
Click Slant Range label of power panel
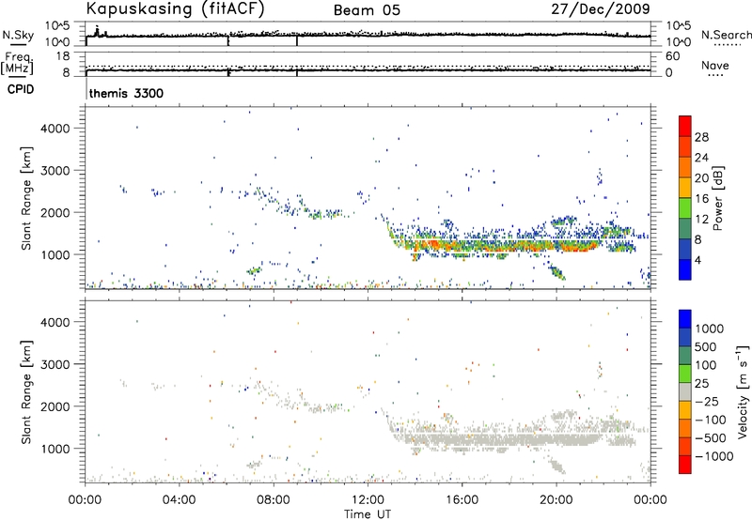(26, 198)
